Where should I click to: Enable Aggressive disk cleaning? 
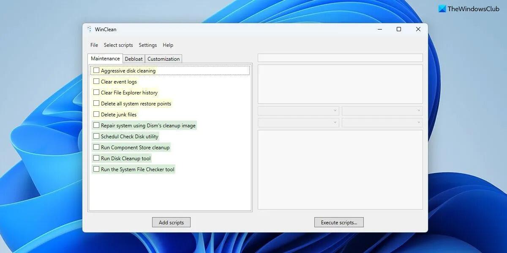click(x=96, y=70)
